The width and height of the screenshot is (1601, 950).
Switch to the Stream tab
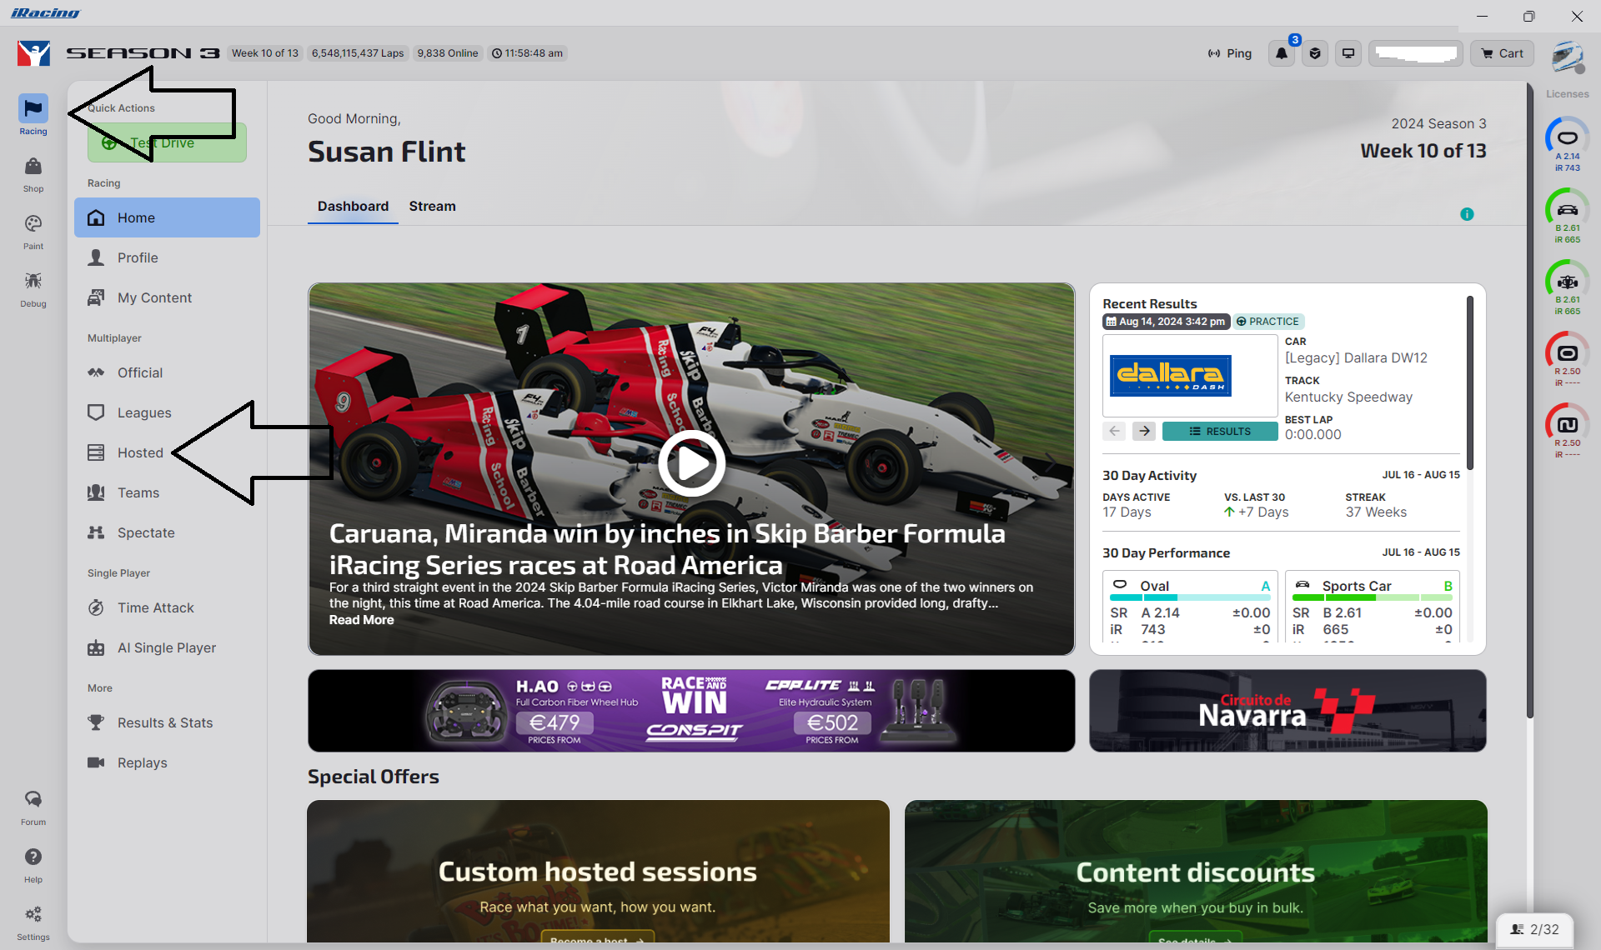432,206
